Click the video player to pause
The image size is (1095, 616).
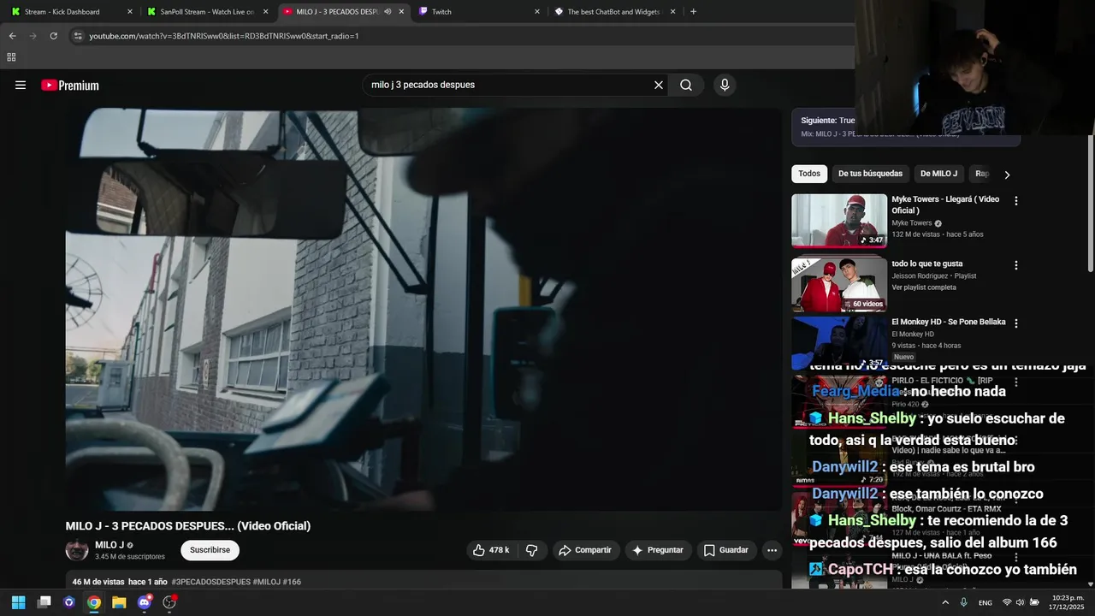pos(423,310)
